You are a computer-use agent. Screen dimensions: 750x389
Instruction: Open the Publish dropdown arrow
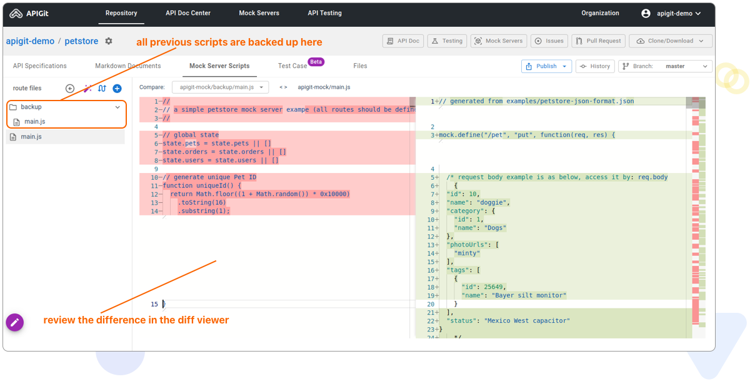[565, 66]
